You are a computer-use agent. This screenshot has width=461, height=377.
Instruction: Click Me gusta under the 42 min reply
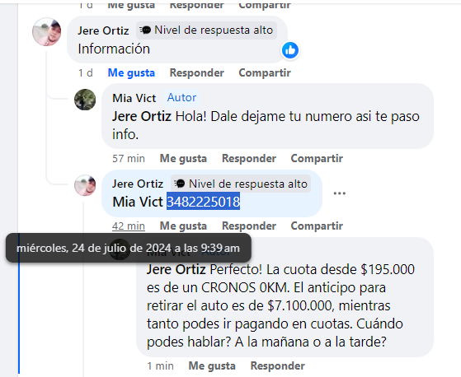(183, 226)
